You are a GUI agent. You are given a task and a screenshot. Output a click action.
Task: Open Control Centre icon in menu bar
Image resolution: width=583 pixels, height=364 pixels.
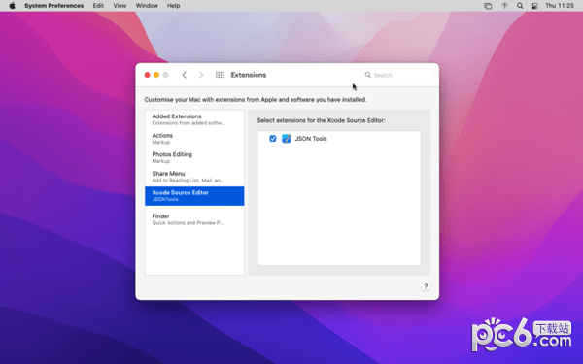[x=534, y=6]
